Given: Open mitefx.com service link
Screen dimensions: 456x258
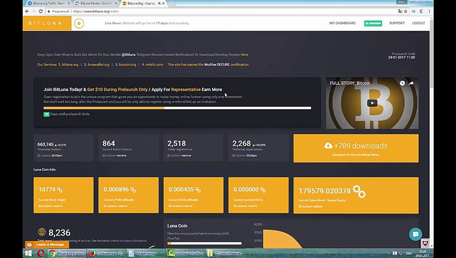Looking at the screenshot, I should coord(154,64).
